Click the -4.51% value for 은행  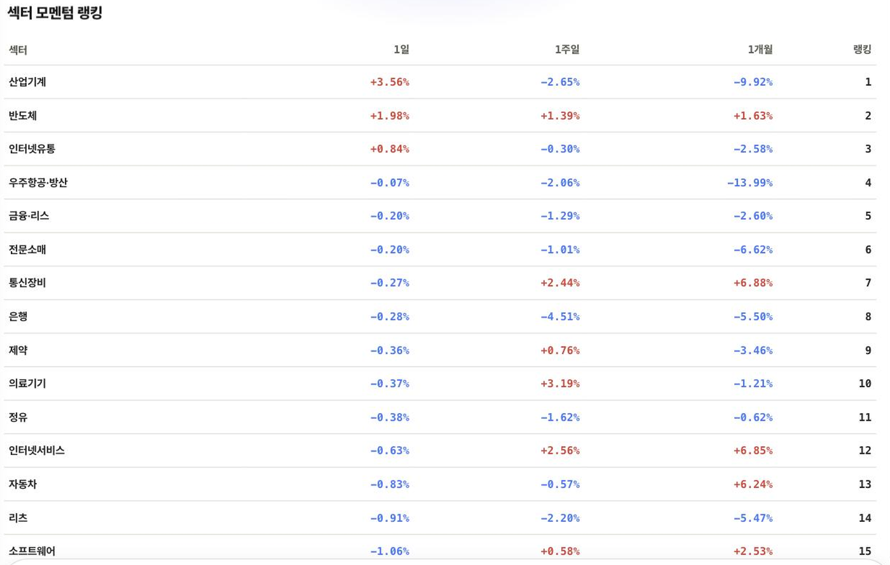(560, 317)
